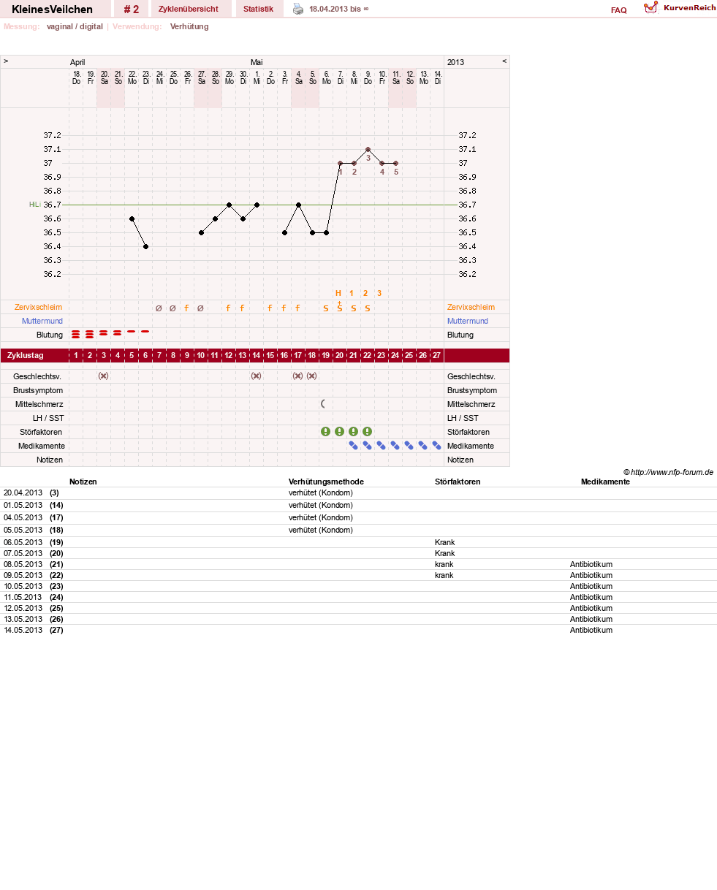Click the 37.1 temperature peak point on day 22
717x890 pixels.
(368, 149)
